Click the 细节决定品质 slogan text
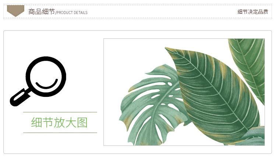 (x=253, y=12)
